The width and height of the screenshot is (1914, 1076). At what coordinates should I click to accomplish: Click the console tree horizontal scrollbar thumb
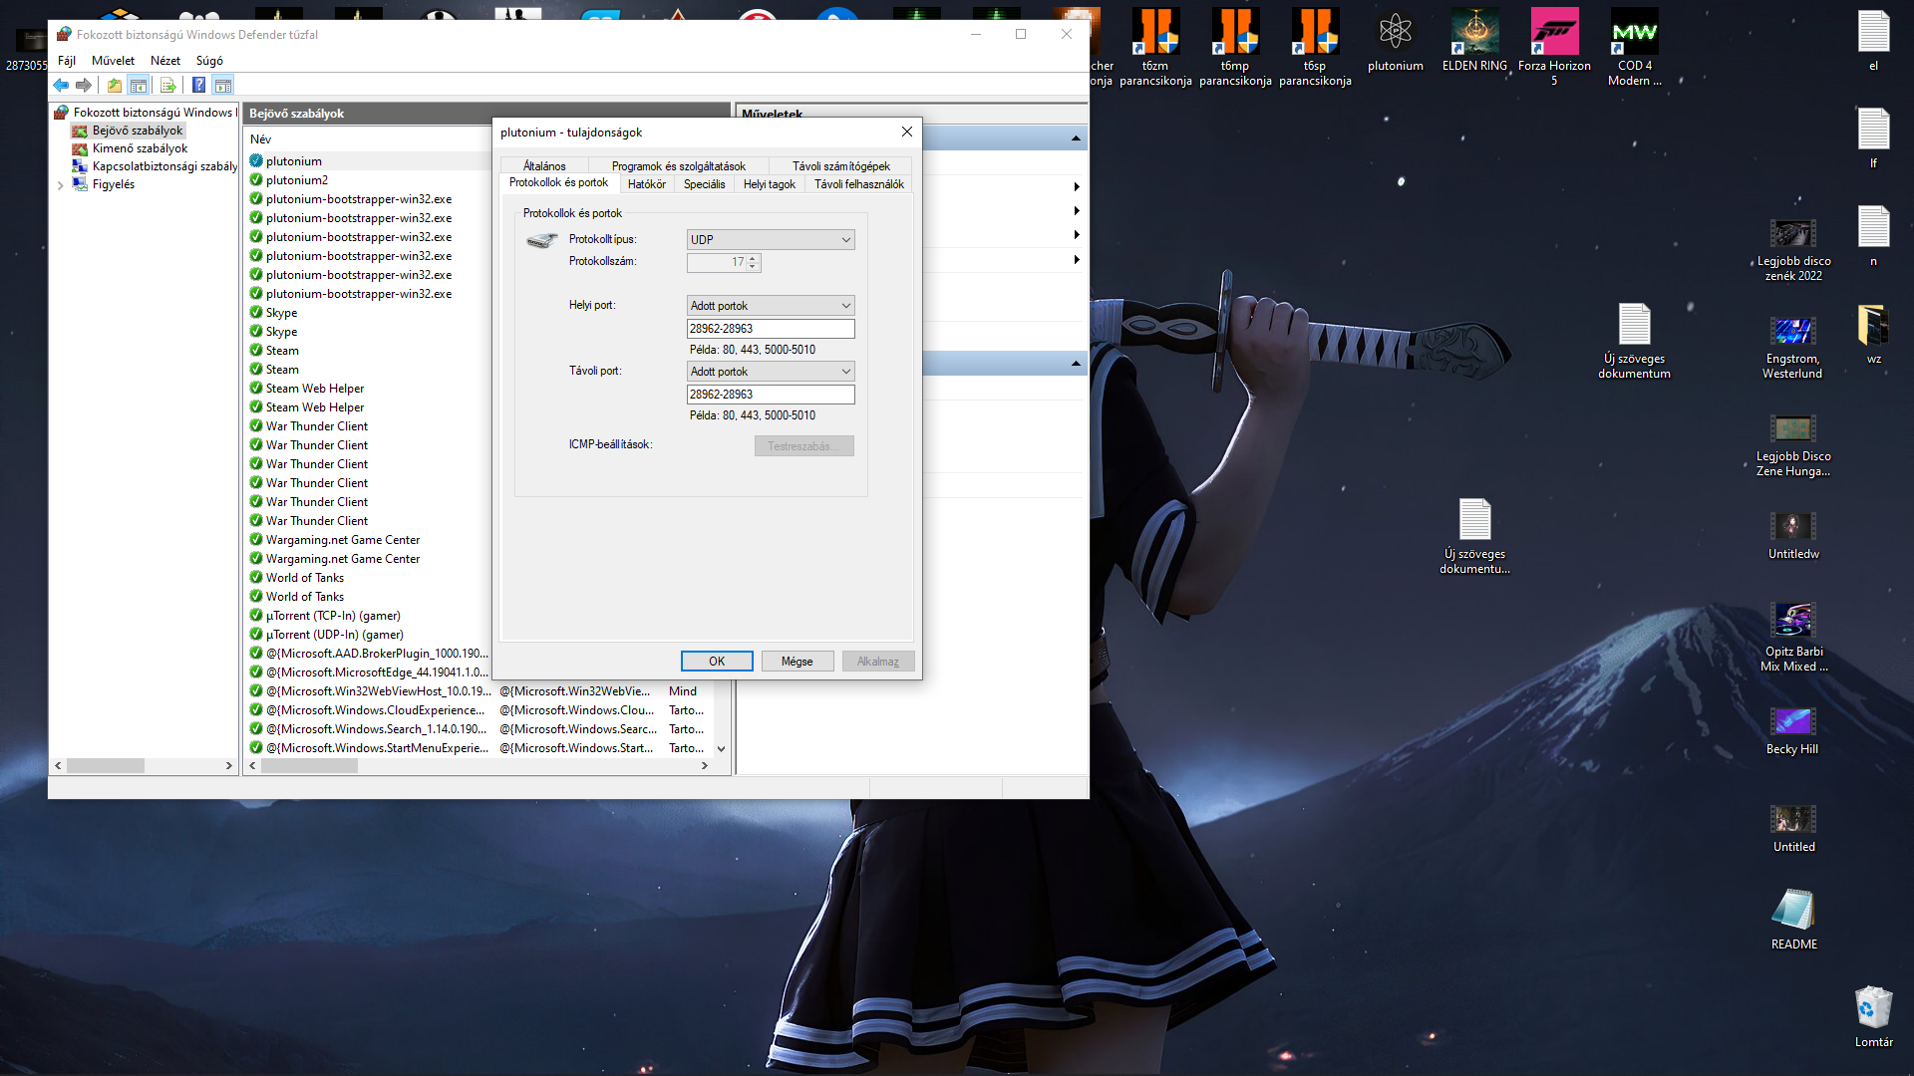(x=106, y=766)
